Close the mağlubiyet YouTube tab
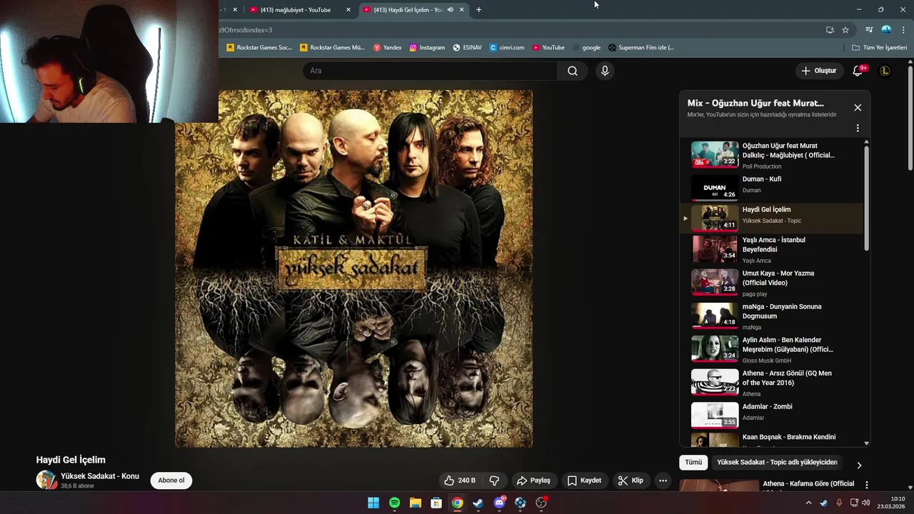The height and width of the screenshot is (514, 914). (x=348, y=10)
